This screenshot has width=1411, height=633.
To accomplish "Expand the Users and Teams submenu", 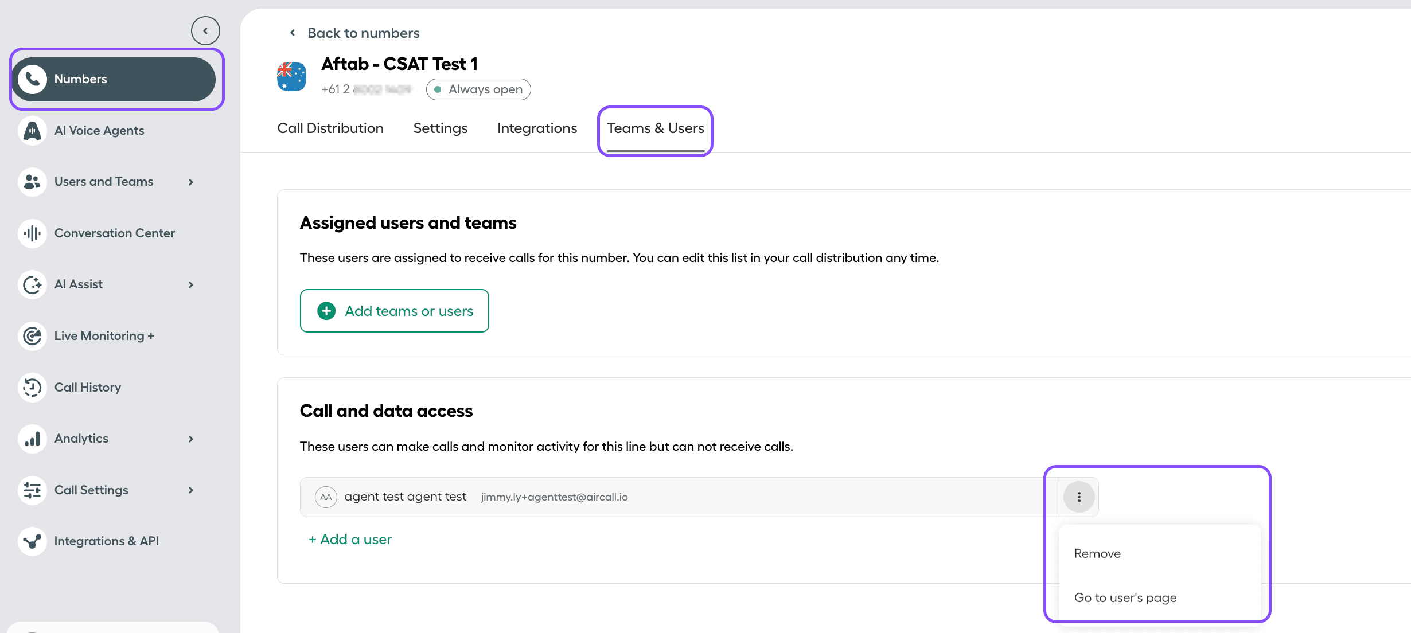I will click(191, 182).
